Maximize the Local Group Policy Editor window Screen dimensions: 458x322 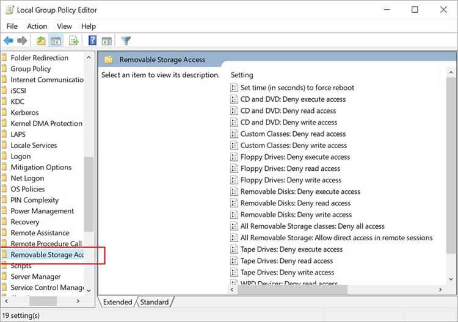tap(415, 10)
